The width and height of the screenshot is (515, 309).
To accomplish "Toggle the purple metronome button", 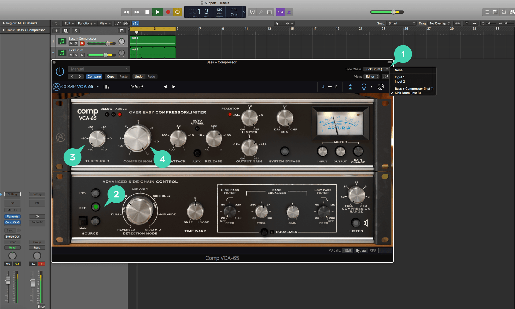I will click(289, 12).
